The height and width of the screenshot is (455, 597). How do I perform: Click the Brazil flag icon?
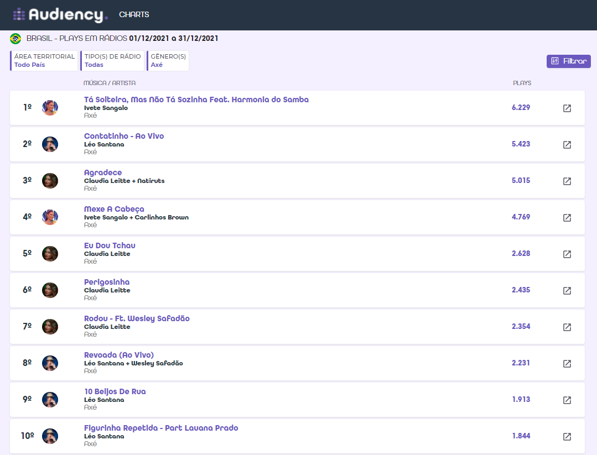[15, 39]
